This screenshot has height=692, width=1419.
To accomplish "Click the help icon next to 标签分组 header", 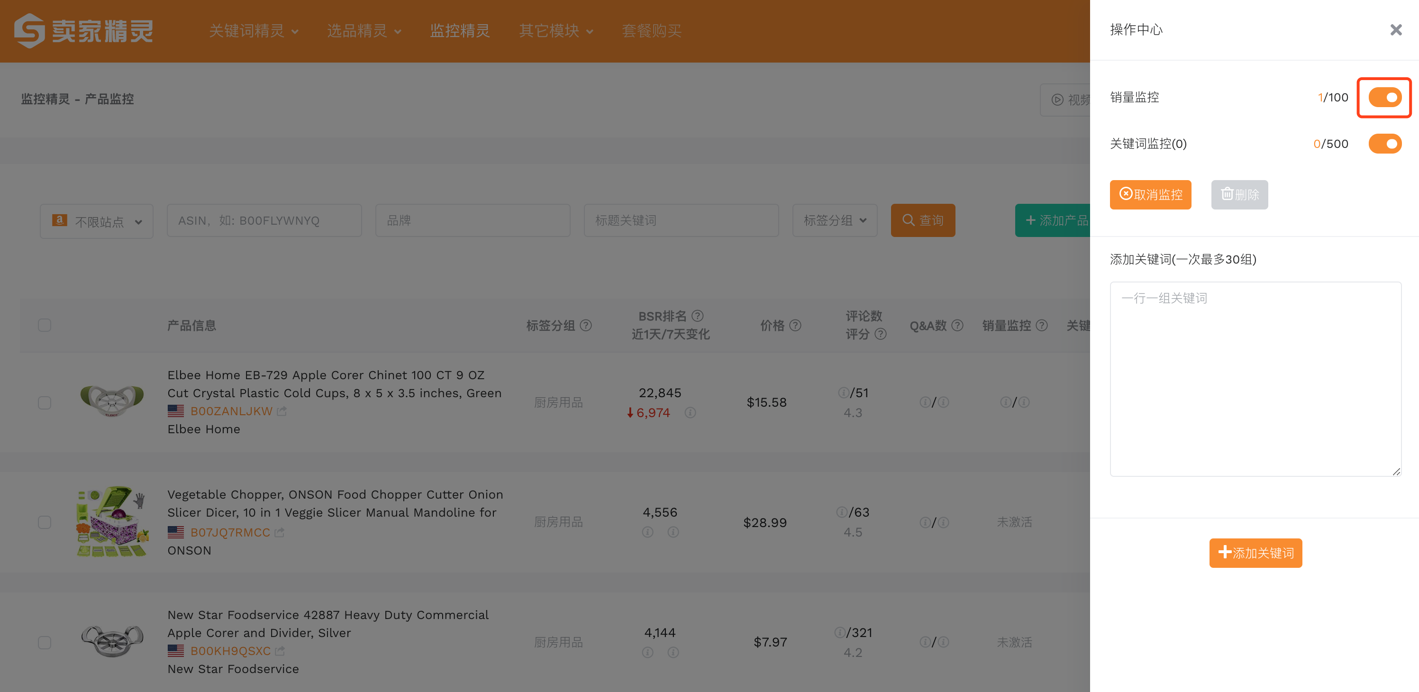I will coord(586,326).
